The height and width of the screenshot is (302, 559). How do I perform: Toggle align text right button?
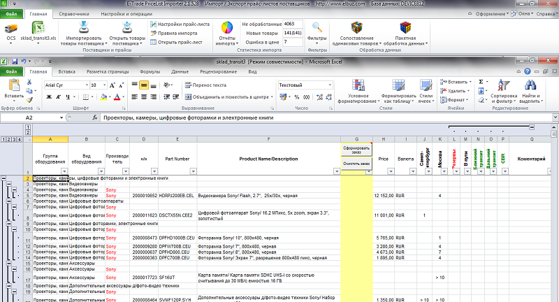[153, 97]
